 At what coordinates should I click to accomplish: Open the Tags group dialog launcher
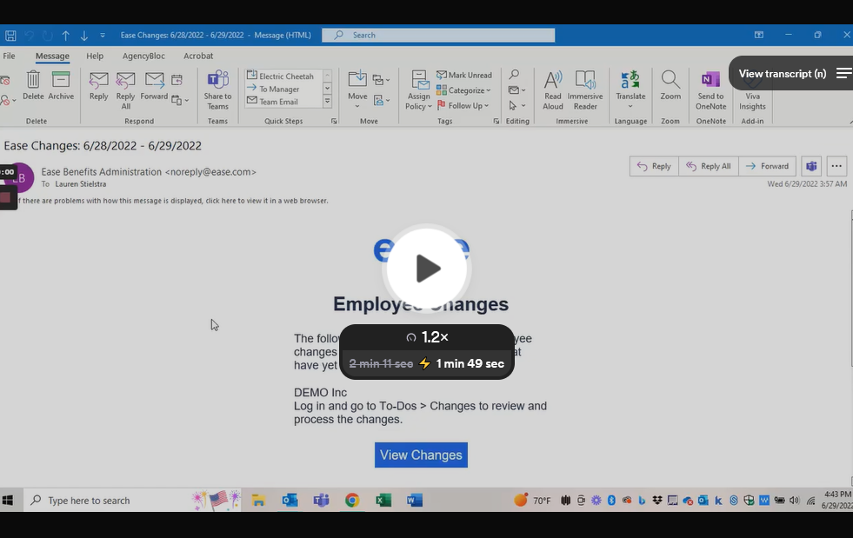pos(496,122)
